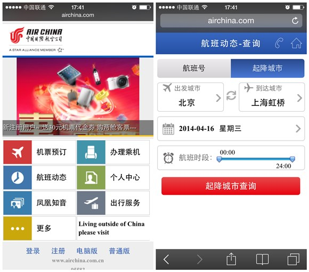Switch to the 航班号 tab
309x272 pixels.
(x=194, y=68)
